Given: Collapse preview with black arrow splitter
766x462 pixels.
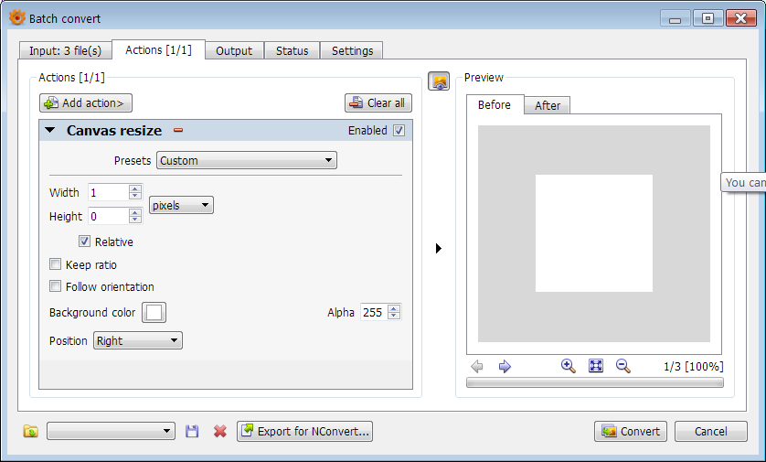Looking at the screenshot, I should pos(438,248).
